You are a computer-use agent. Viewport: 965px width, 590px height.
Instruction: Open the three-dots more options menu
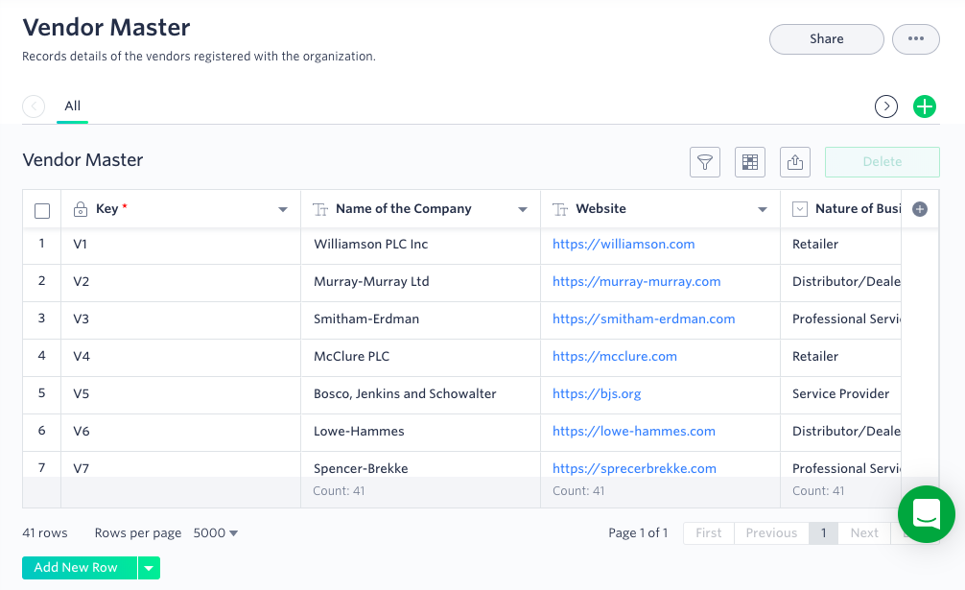(x=915, y=39)
